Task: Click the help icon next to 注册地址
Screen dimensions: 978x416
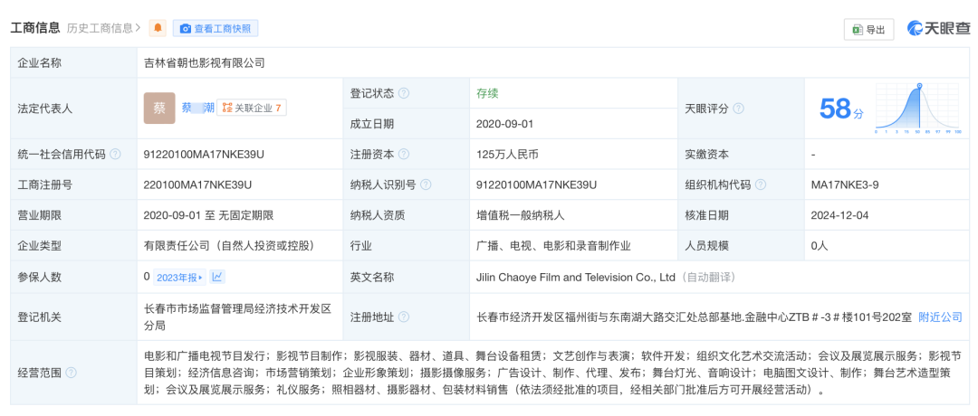Action: [404, 317]
